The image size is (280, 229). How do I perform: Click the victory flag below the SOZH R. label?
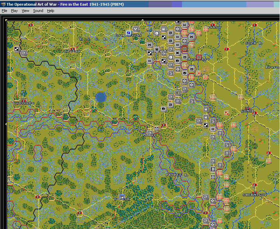pyautogui.click(x=227, y=49)
